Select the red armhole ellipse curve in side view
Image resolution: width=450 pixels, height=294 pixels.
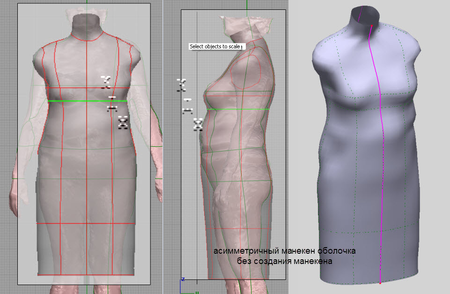pos(246,71)
